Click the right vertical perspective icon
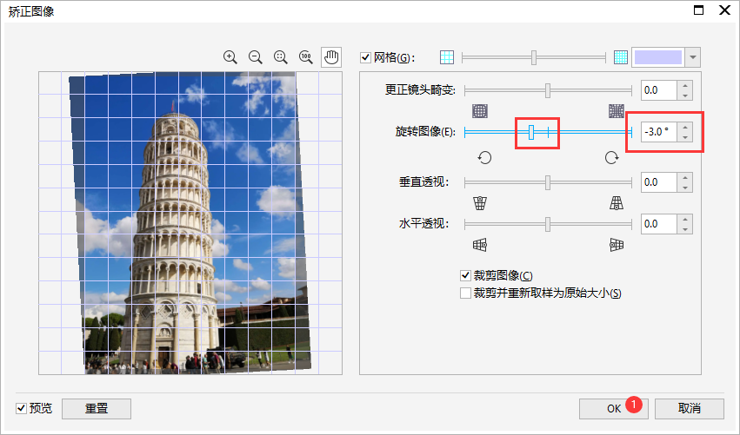This screenshot has height=435, width=740. coord(617,203)
